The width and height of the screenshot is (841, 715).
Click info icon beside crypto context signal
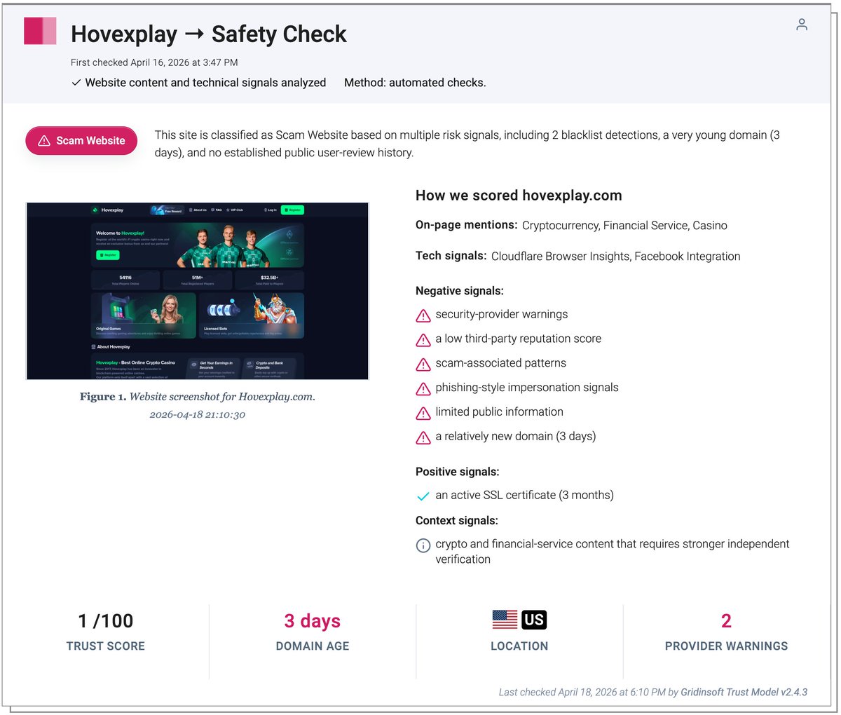point(423,545)
